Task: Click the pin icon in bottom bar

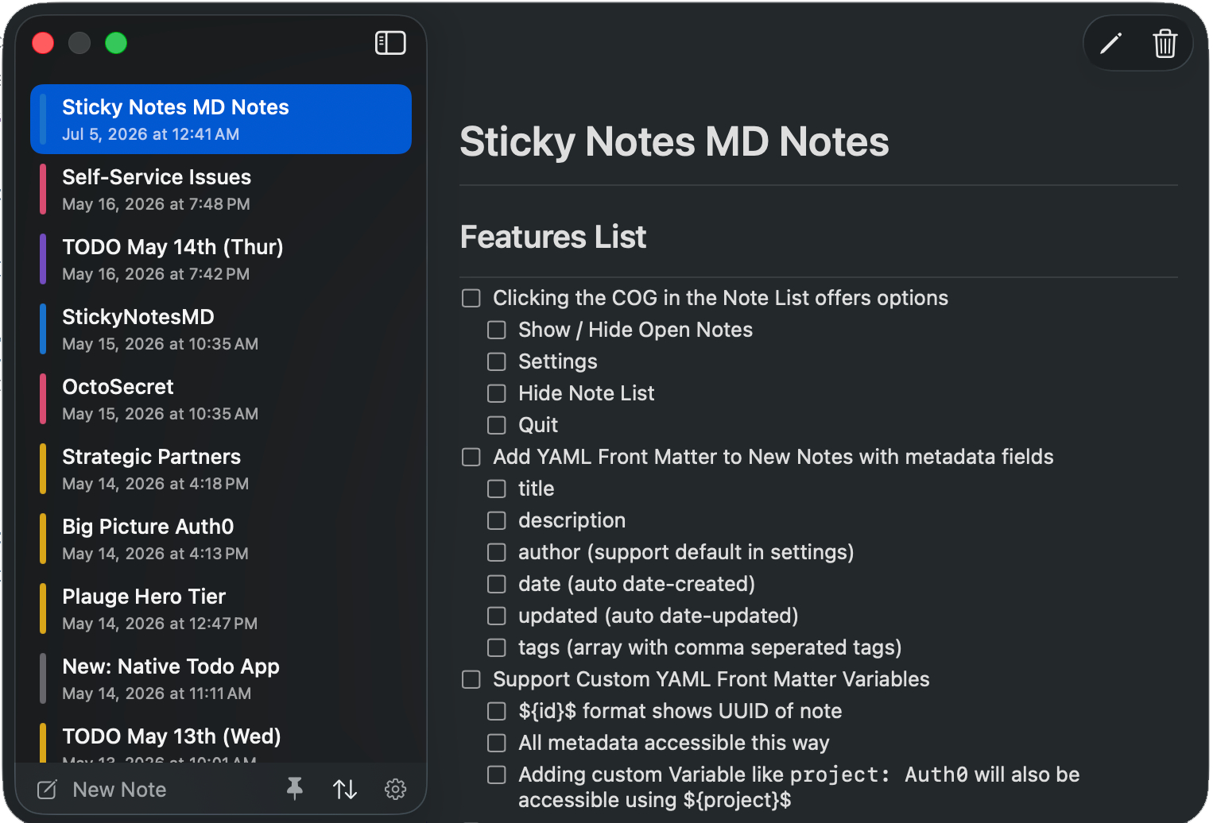Action: [x=295, y=789]
